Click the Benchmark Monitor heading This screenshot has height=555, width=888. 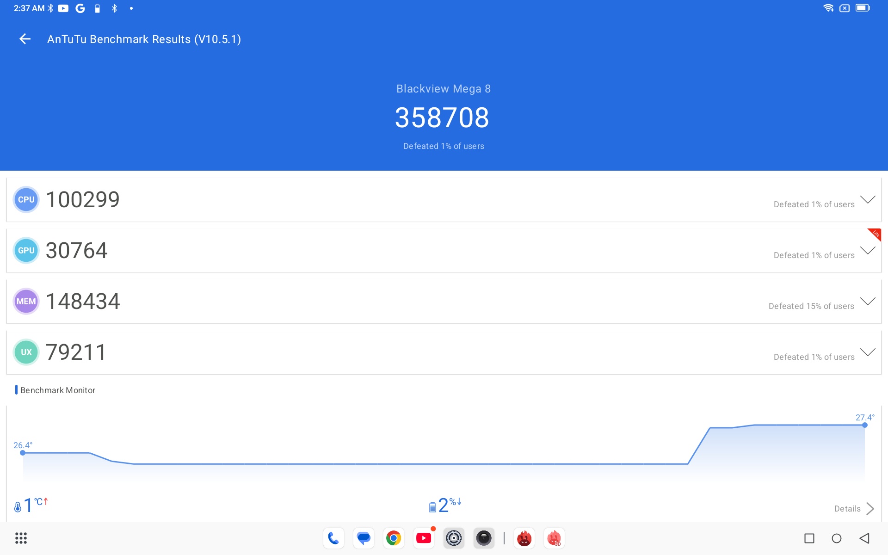pyautogui.click(x=58, y=390)
